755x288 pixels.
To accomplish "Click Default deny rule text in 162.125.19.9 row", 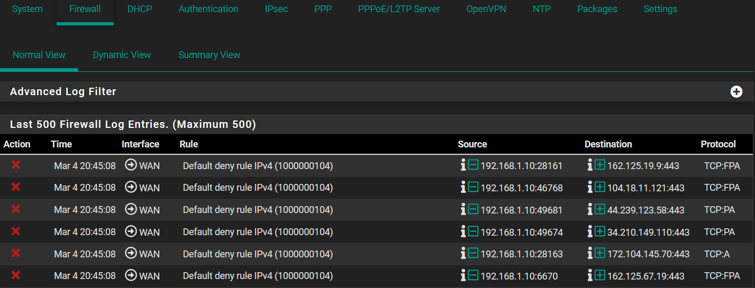I will tap(258, 166).
